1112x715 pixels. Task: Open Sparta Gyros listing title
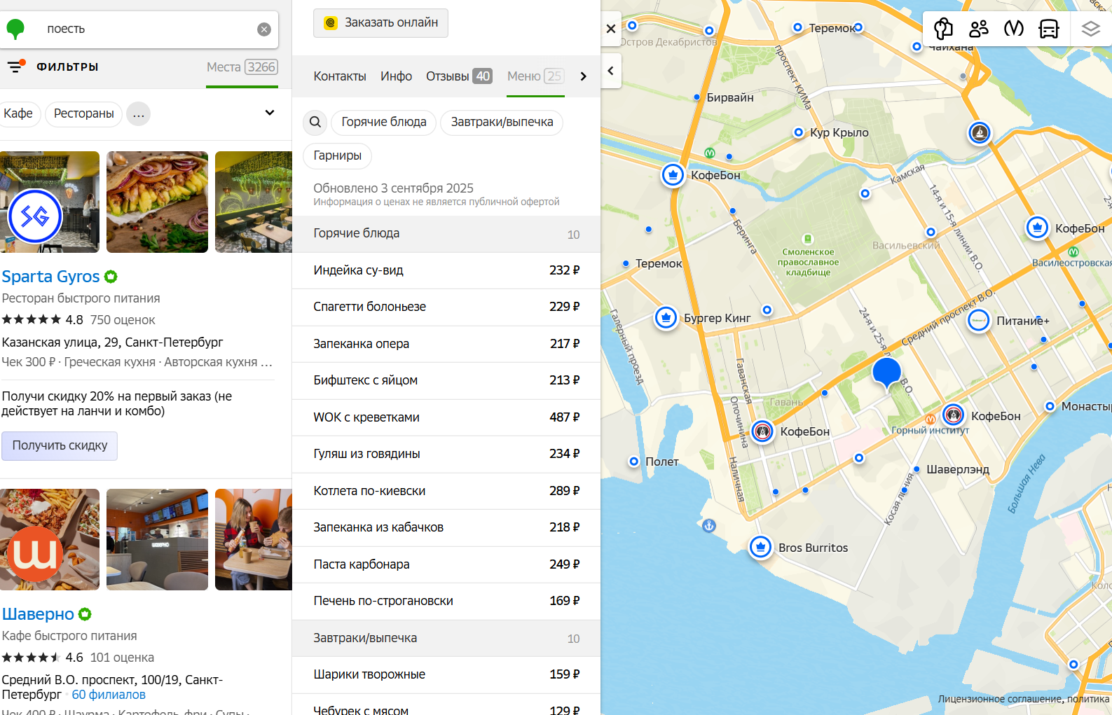click(50, 277)
